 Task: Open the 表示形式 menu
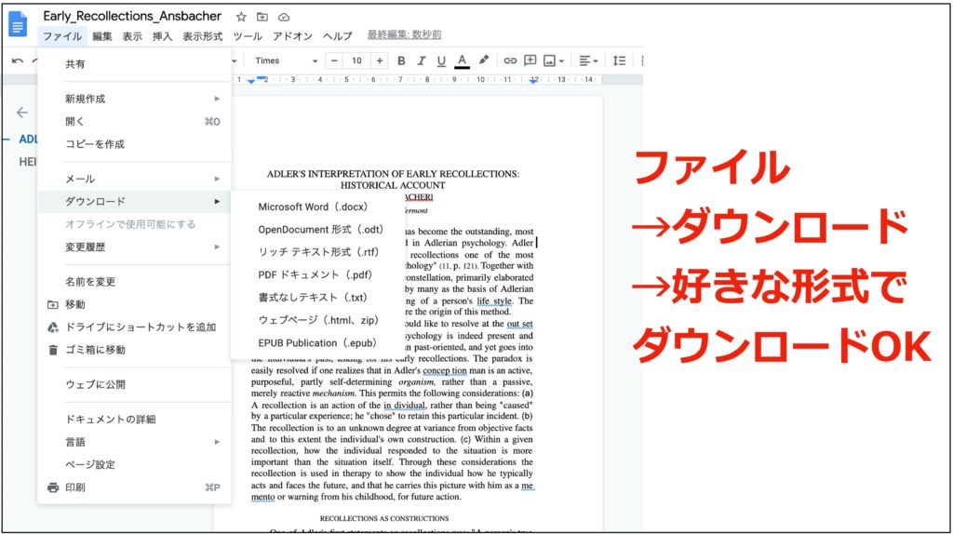[202, 36]
